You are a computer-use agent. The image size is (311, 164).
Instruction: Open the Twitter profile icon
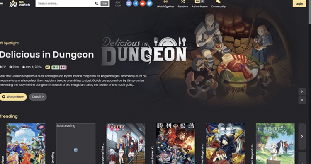click(x=150, y=3)
